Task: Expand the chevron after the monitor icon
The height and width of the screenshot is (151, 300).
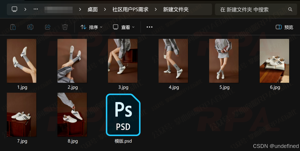Action: click(x=25, y=9)
